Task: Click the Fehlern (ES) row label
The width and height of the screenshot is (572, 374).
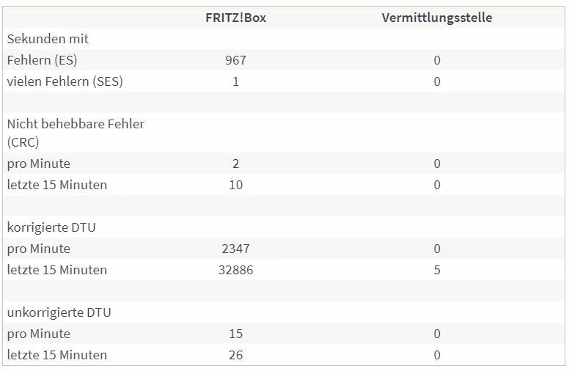Action: (x=42, y=60)
